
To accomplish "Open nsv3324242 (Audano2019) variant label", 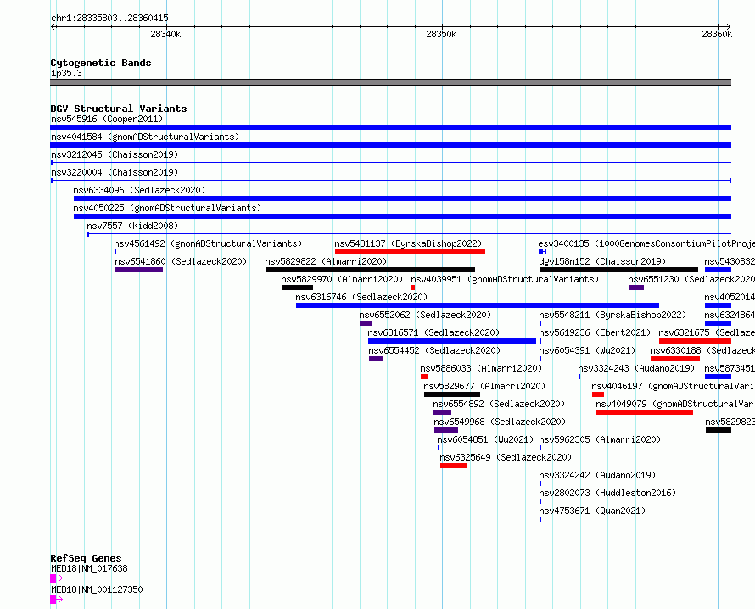I will tap(597, 475).
